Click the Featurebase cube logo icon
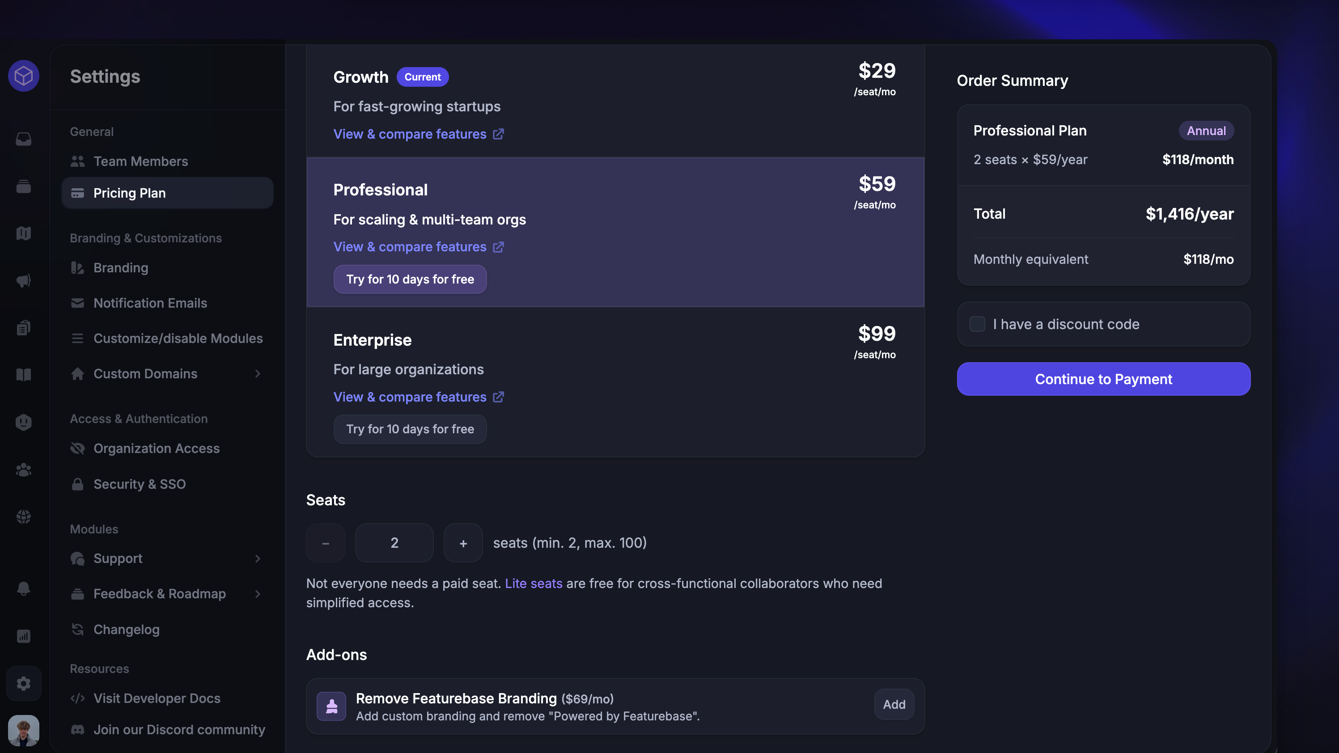This screenshot has width=1339, height=753. (23, 76)
